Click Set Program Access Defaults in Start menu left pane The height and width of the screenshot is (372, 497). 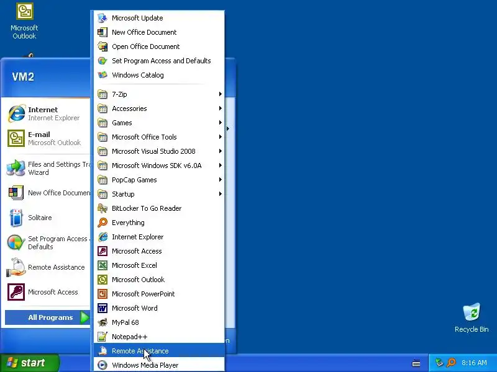pyautogui.click(x=48, y=242)
